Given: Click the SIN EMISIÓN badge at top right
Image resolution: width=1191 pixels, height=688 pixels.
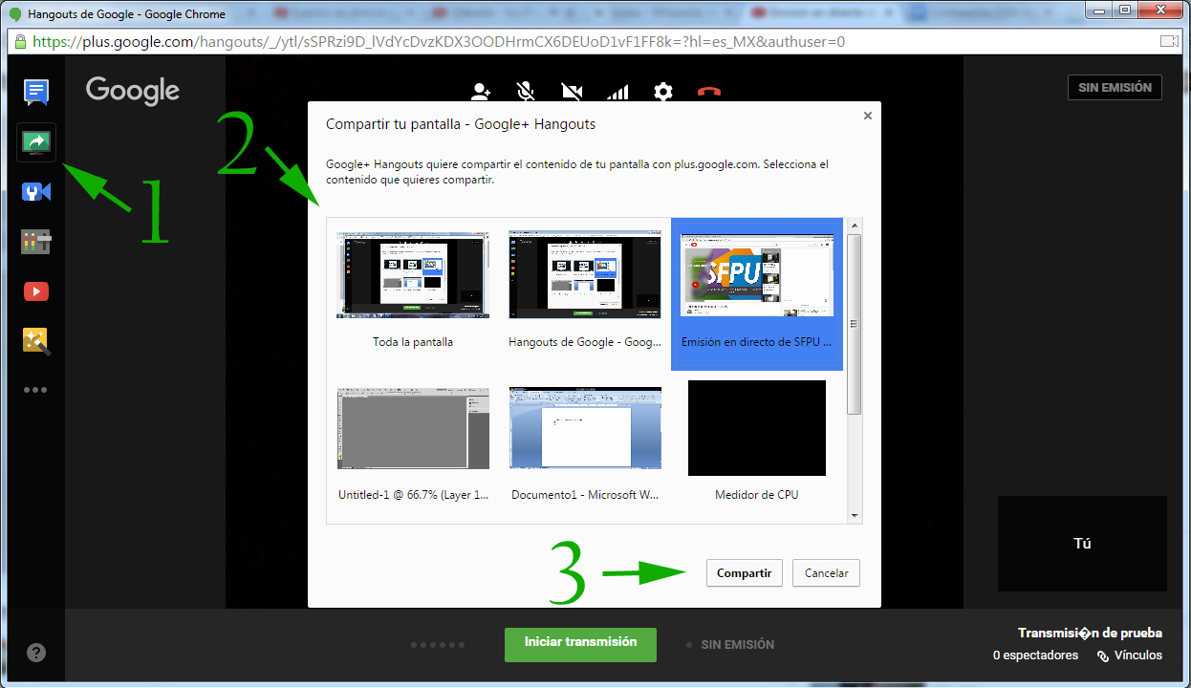Looking at the screenshot, I should (x=1115, y=87).
